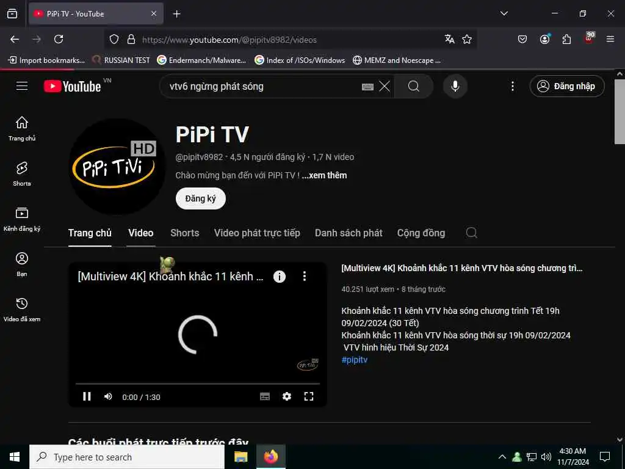The image size is (625, 469).
Task: Open Danh sách phát tab
Action: coord(349,233)
